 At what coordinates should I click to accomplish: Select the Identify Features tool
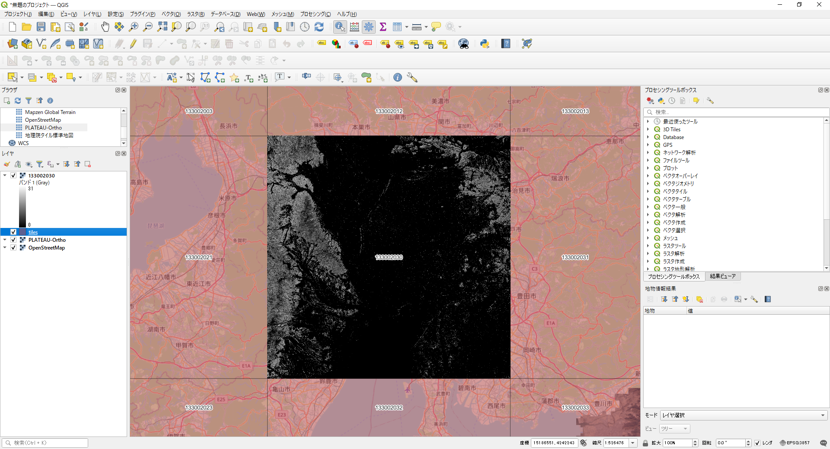point(340,27)
